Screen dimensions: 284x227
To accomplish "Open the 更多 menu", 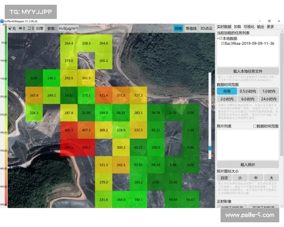I will coord(270,27).
